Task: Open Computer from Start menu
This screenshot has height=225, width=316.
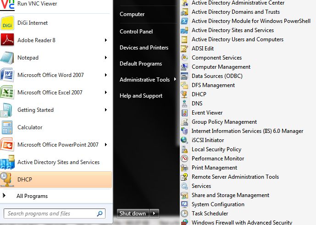Action: (x=132, y=14)
